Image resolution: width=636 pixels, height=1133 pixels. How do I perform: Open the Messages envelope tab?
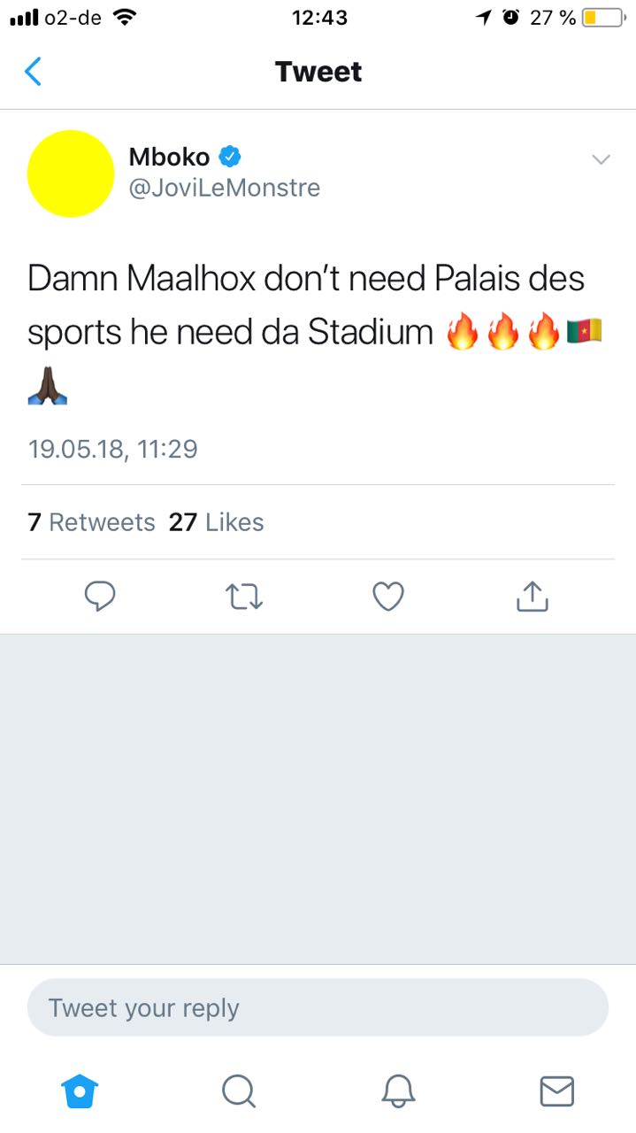click(x=556, y=1091)
